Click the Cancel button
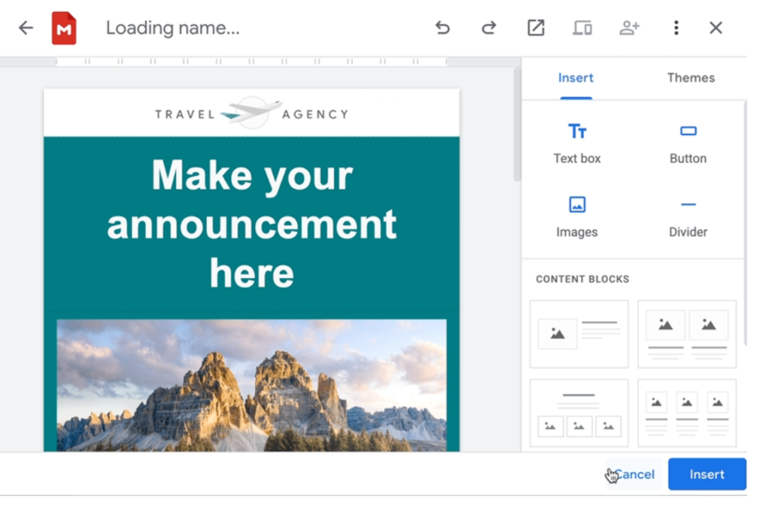 click(634, 474)
